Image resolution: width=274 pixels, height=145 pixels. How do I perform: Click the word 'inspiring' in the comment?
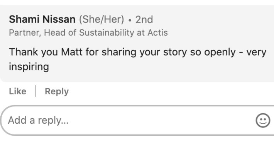pyautogui.click(x=29, y=67)
